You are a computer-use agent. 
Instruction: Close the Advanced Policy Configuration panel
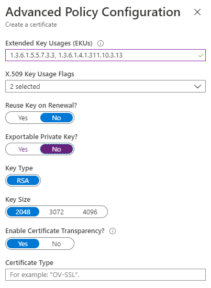[197, 13]
